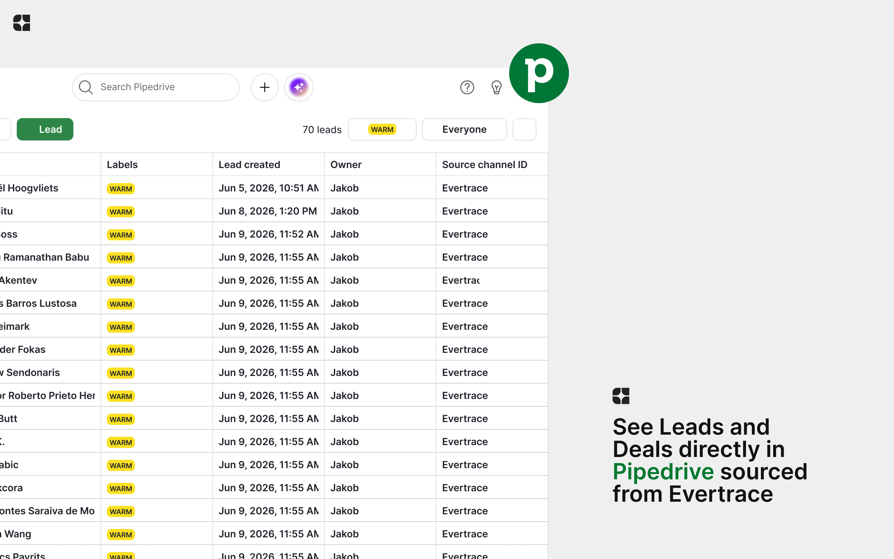Click the 70 leads count

click(322, 130)
